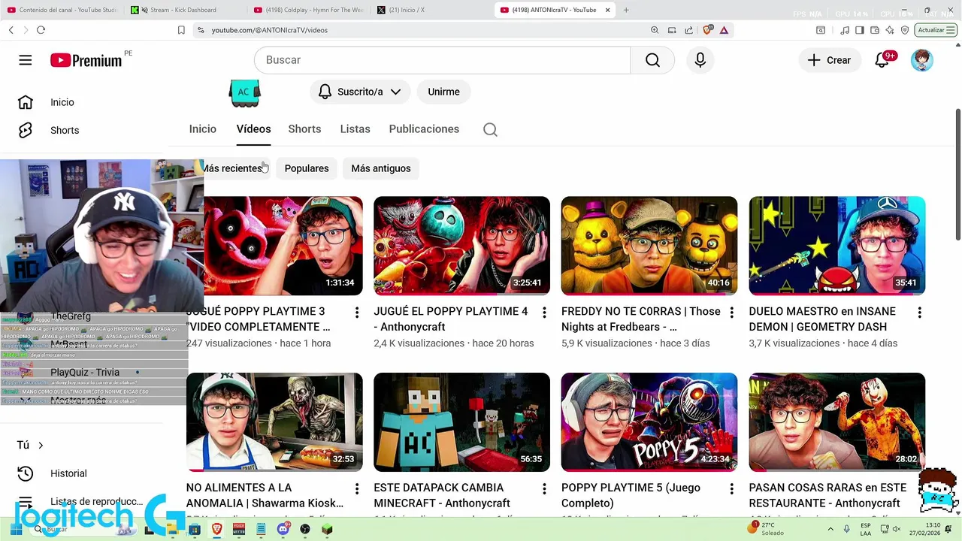Open the Brave VPN shield icon

[x=905, y=30]
